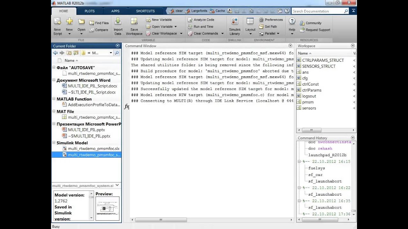Collapse the MAT File group

(54, 112)
